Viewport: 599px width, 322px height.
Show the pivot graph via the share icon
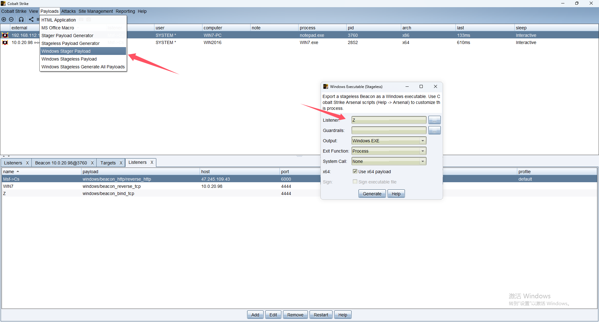tap(31, 19)
